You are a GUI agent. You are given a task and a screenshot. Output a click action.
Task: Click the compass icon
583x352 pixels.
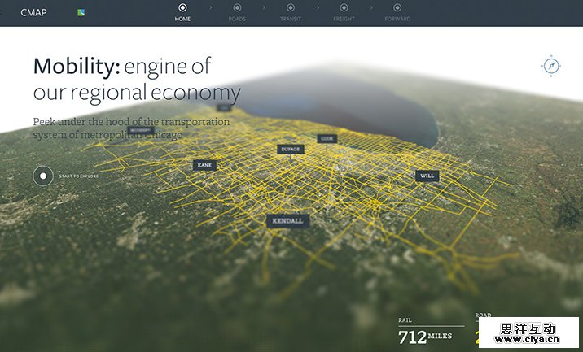pos(550,66)
